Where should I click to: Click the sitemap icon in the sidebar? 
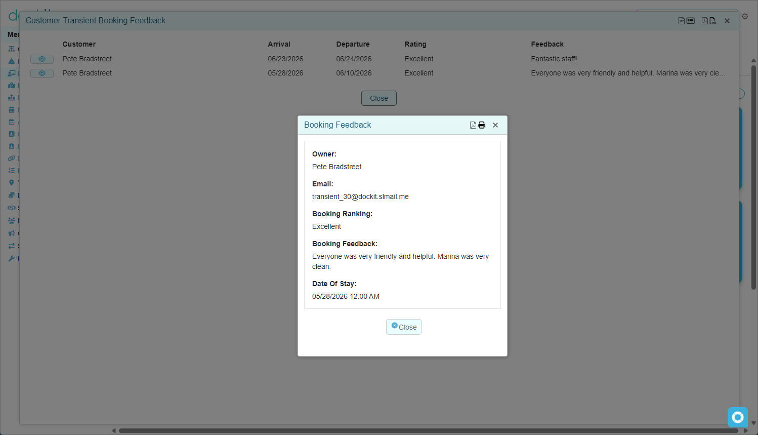tap(12, 49)
